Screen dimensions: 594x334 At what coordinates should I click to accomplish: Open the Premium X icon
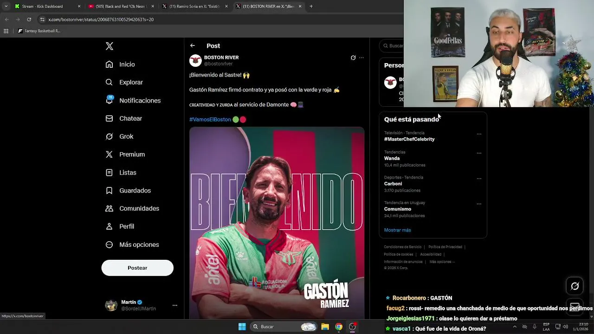[109, 154]
